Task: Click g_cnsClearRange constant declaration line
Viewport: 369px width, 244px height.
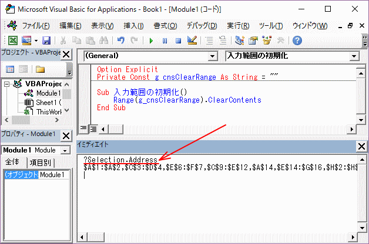Action: click(187, 77)
